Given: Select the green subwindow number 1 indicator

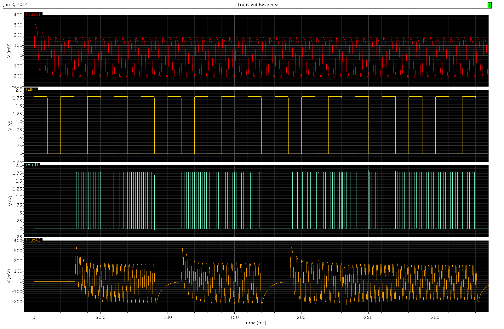Looking at the screenshot, I should click(x=490, y=5).
